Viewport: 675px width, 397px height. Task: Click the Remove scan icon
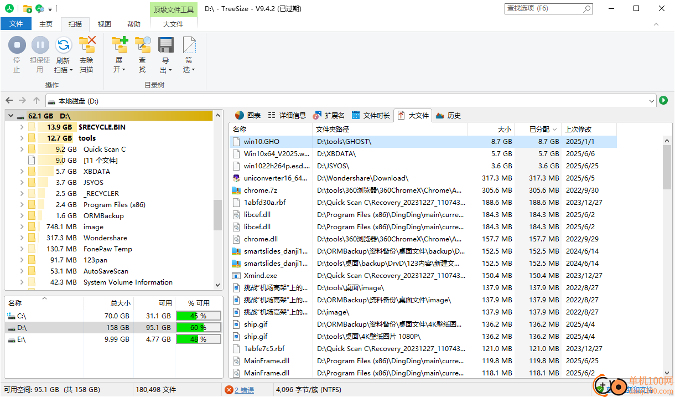tap(87, 45)
